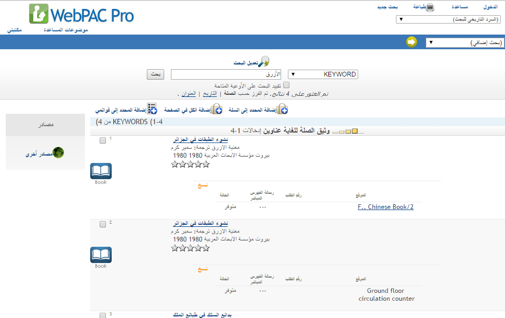Open the new search menu item

pos(388,7)
